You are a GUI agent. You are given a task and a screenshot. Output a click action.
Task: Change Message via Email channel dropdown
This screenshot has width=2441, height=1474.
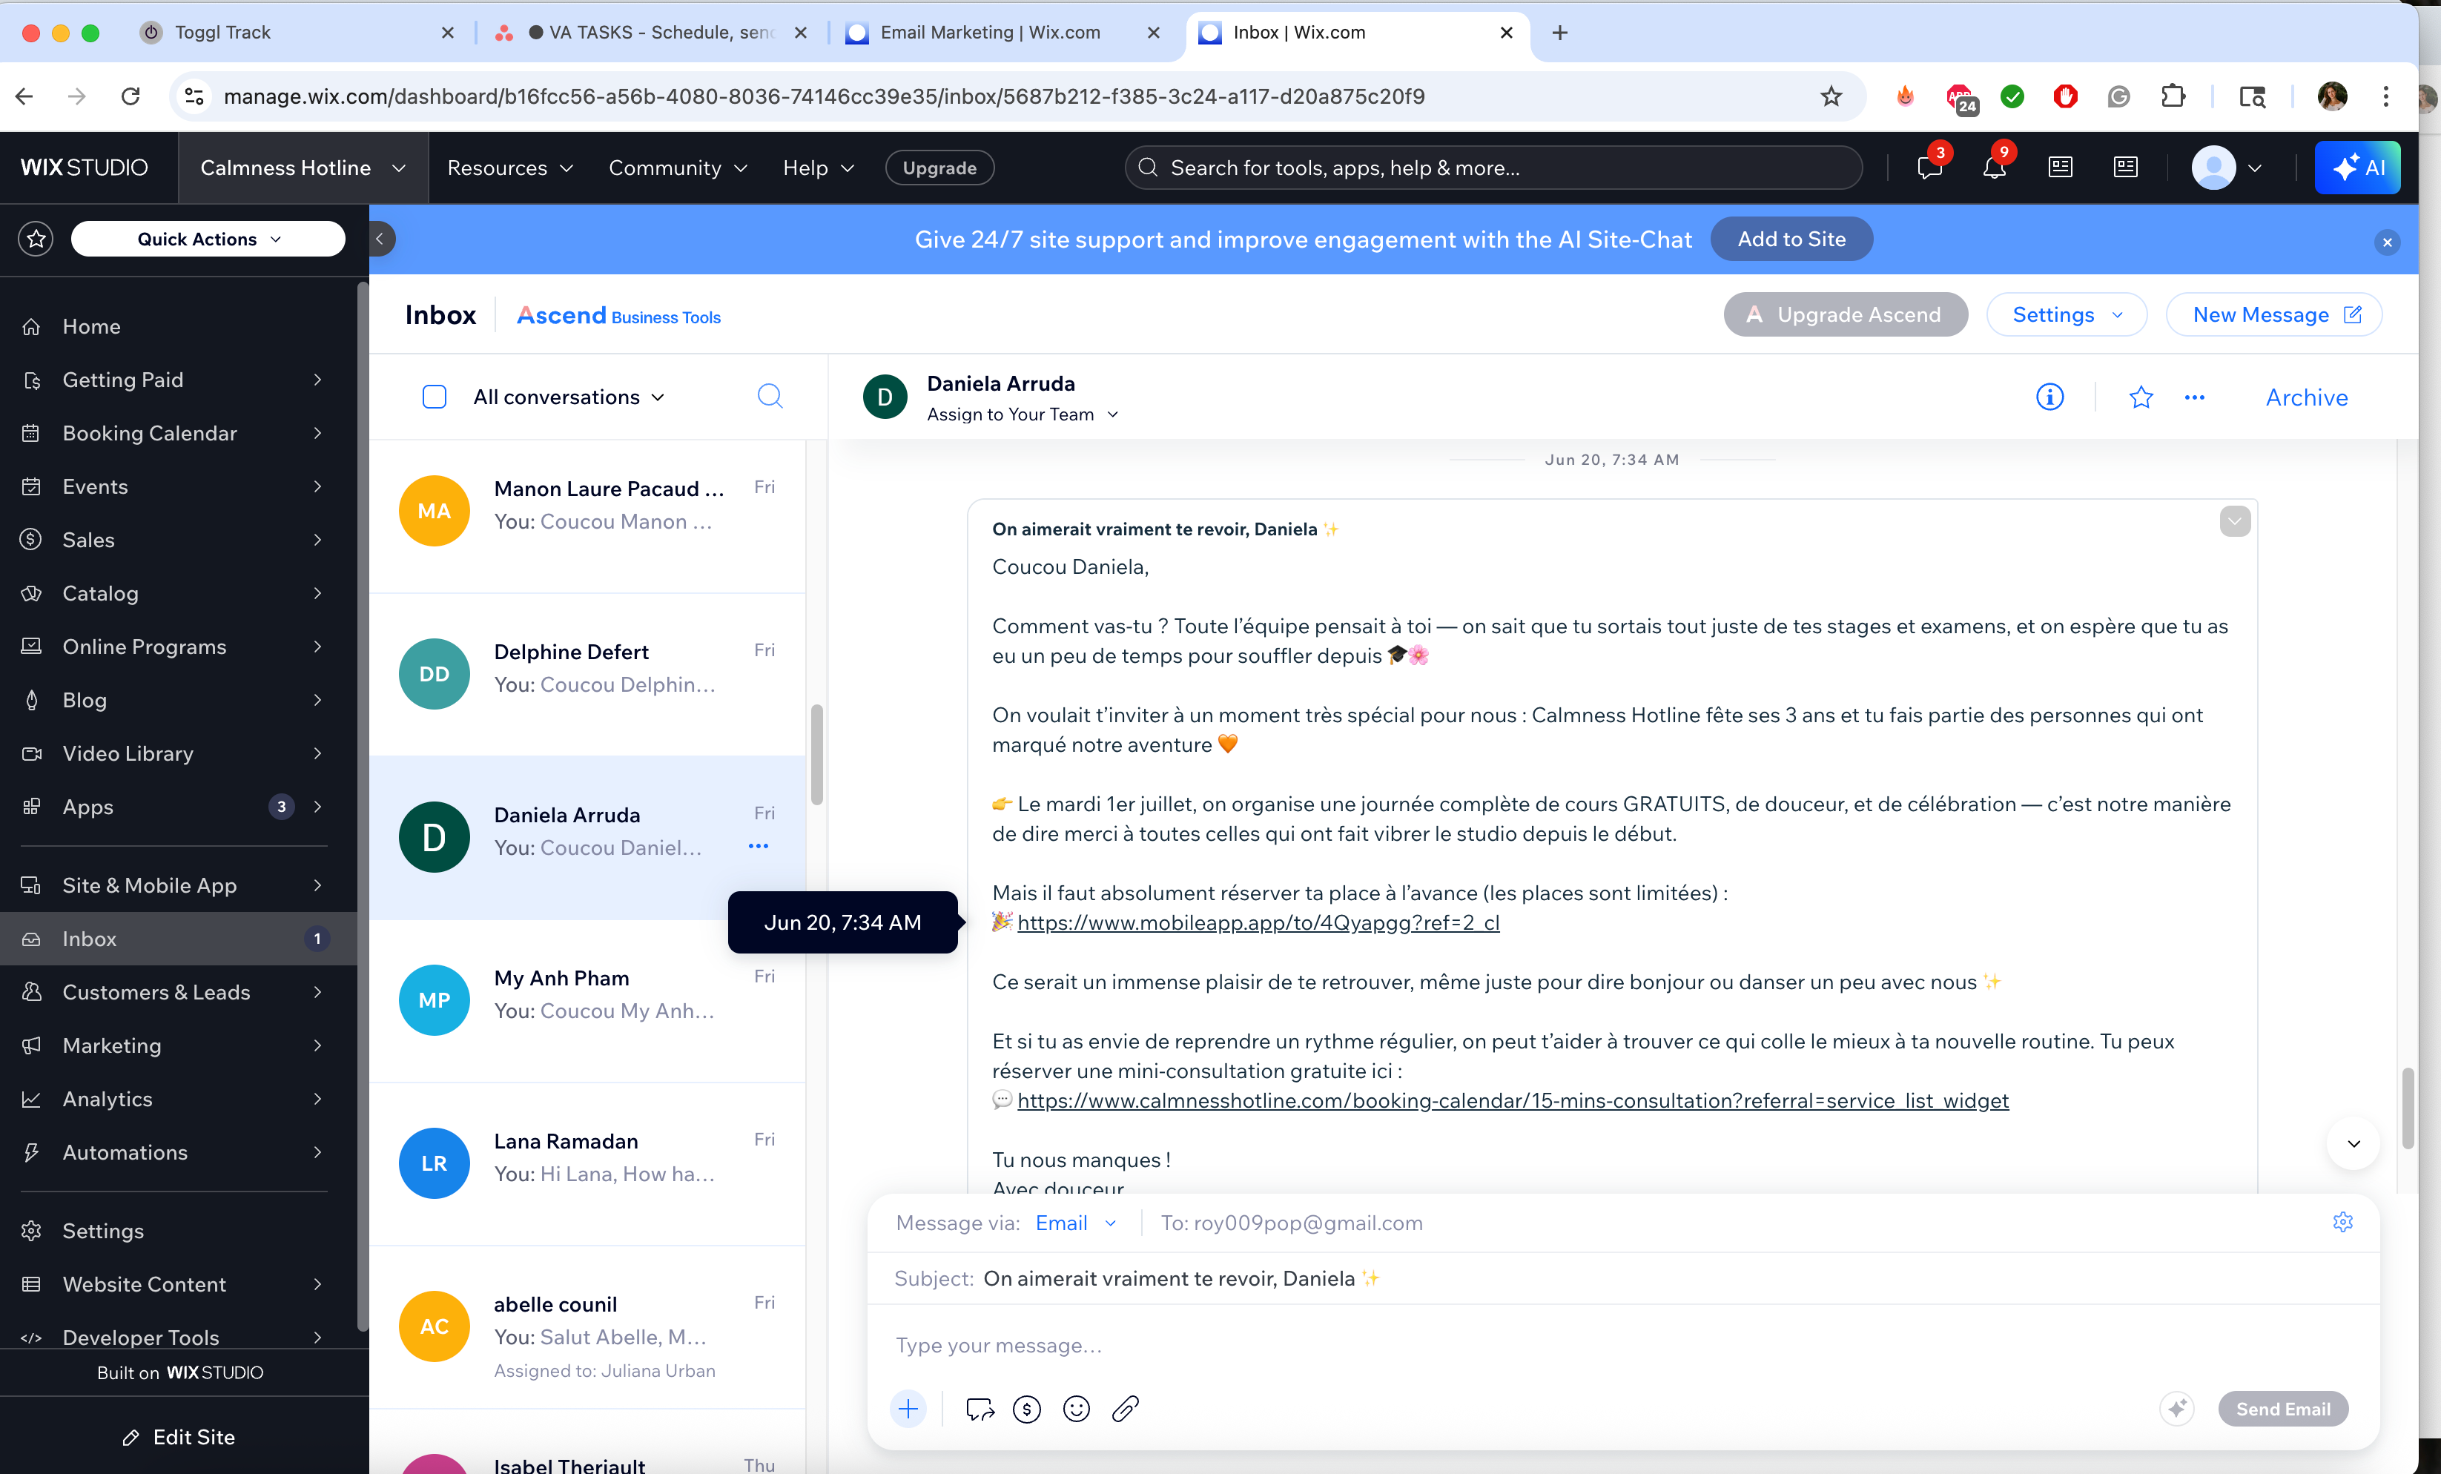[1075, 1223]
